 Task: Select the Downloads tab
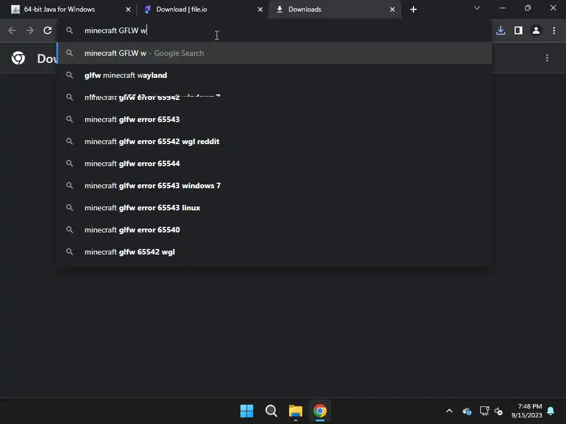pyautogui.click(x=334, y=9)
